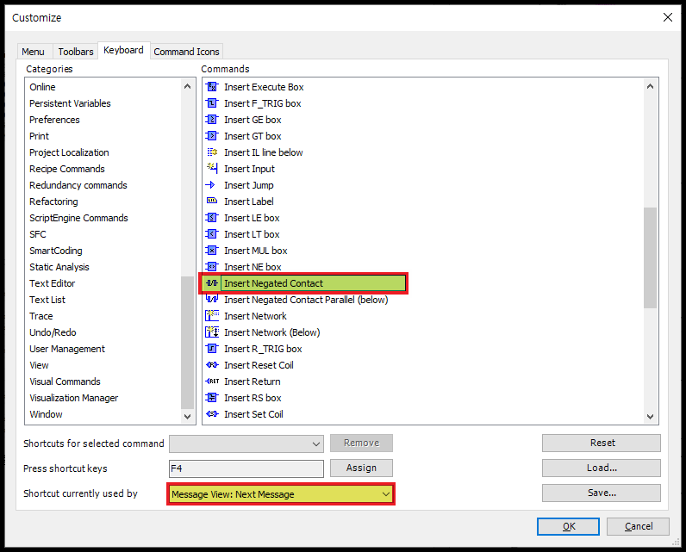
Task: Select the Text Editor category
Action: coord(53,283)
